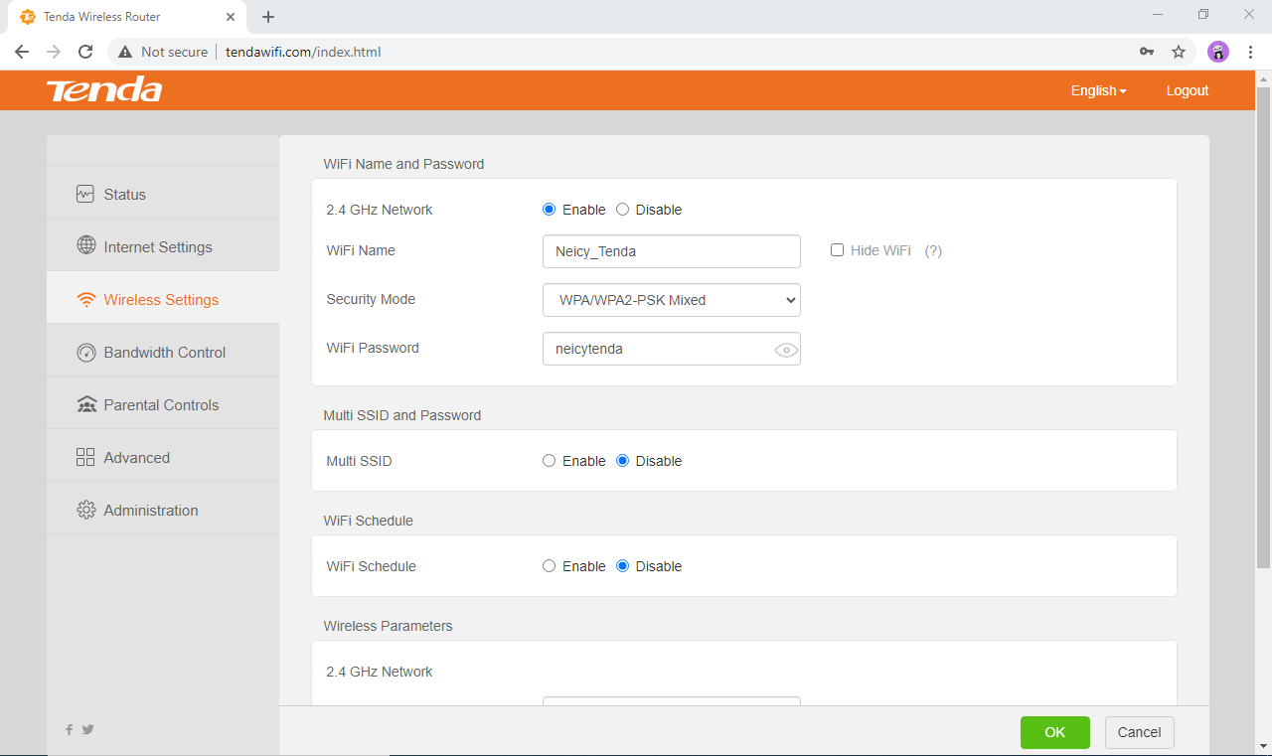Click the Advanced grid icon
This screenshot has width=1272, height=756.
pyautogui.click(x=85, y=457)
